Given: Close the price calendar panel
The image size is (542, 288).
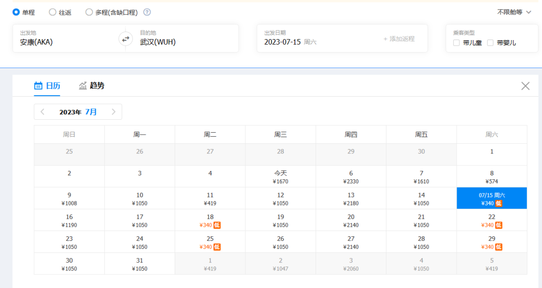Looking at the screenshot, I should click(x=525, y=86).
